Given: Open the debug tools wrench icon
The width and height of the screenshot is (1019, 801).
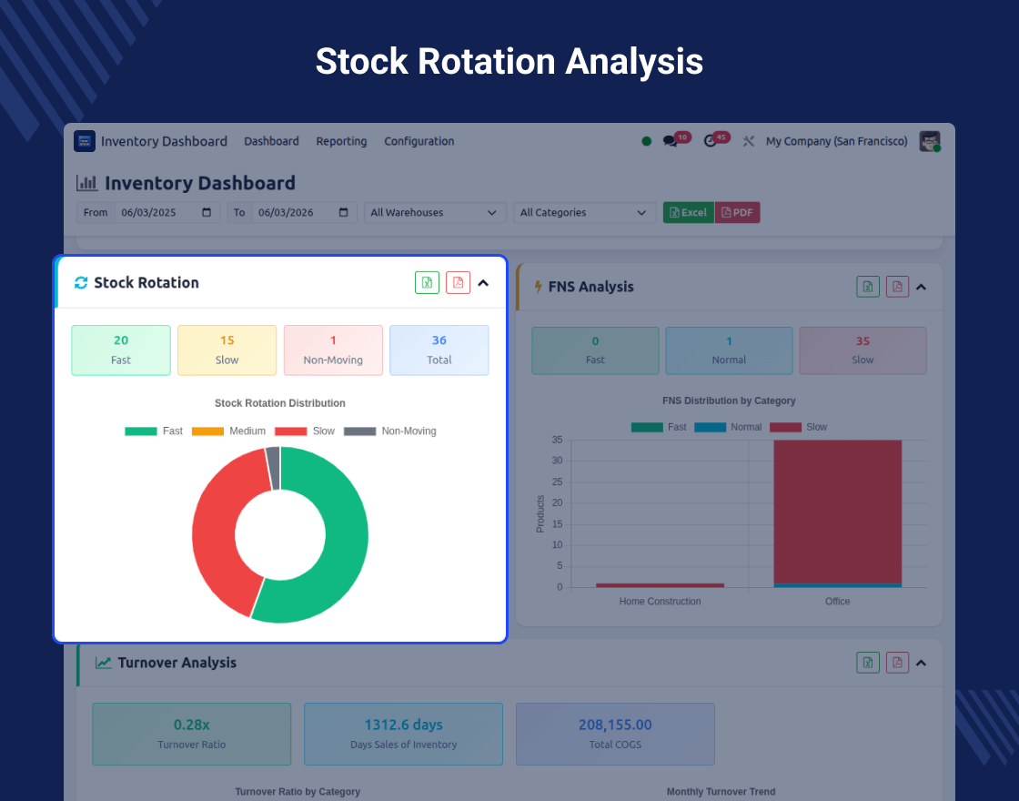Looking at the screenshot, I should [749, 141].
